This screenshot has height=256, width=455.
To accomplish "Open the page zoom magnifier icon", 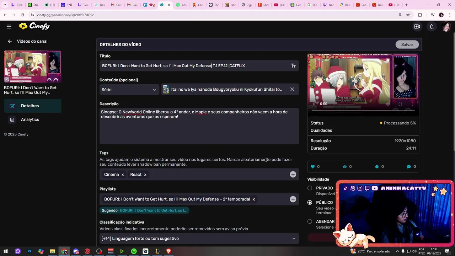I will coord(400,15).
